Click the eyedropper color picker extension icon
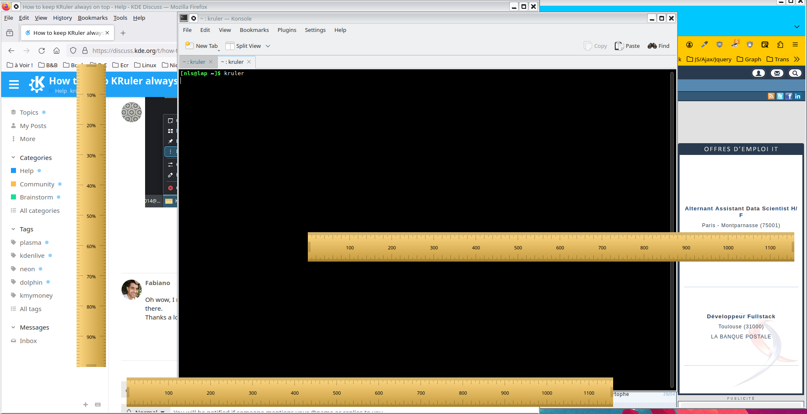 pyautogui.click(x=704, y=45)
